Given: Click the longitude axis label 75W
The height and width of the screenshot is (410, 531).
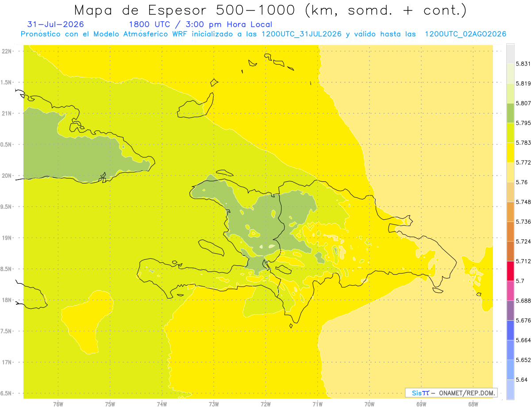Looking at the screenshot, I should 110,404.
